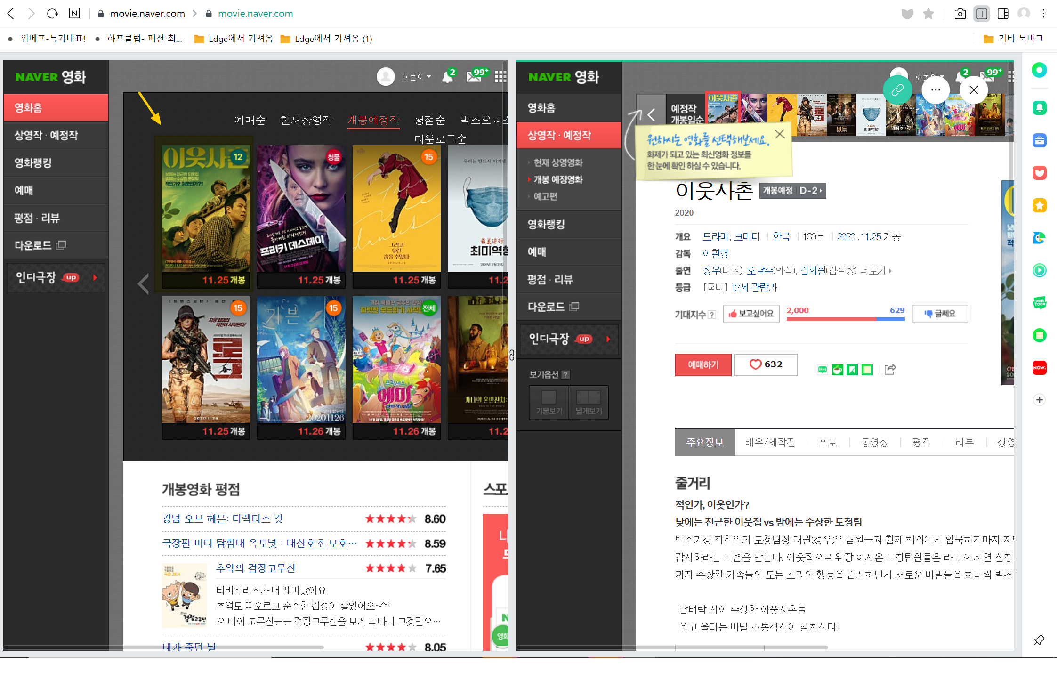1057x680 pixels.
Task: Click the red NOW. sidebar icon
Action: pos(1039,368)
